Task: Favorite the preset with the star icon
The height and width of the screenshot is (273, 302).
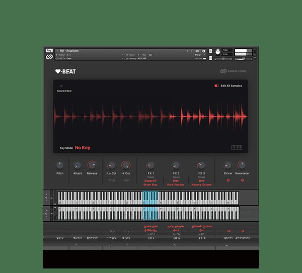Action: click(x=61, y=85)
